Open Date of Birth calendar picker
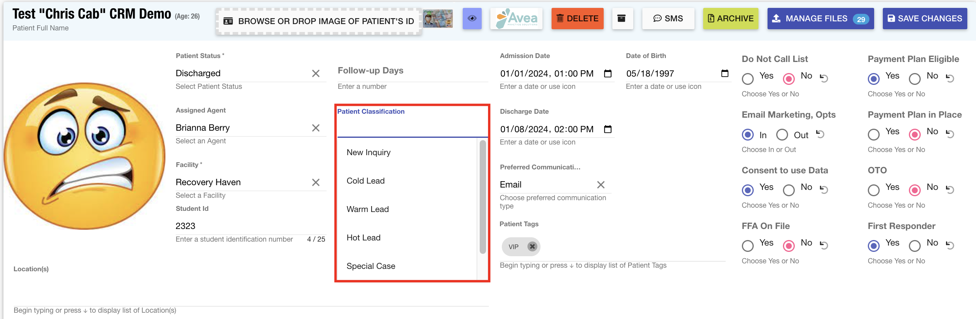The height and width of the screenshot is (319, 976). click(x=724, y=73)
